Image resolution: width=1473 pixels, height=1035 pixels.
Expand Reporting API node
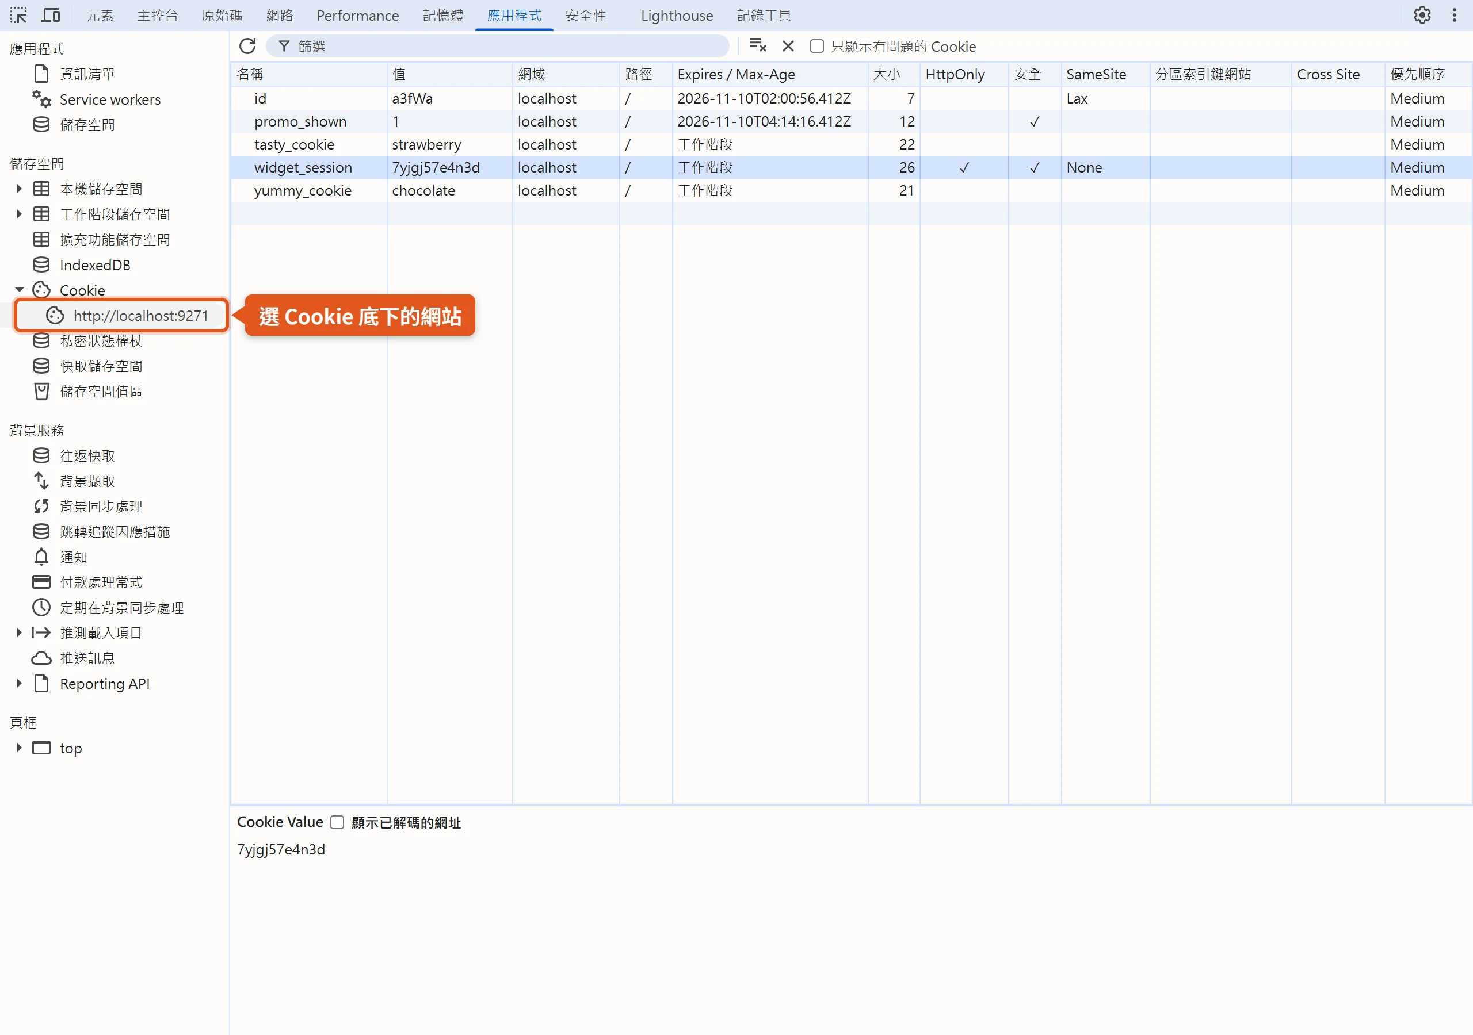click(x=19, y=684)
